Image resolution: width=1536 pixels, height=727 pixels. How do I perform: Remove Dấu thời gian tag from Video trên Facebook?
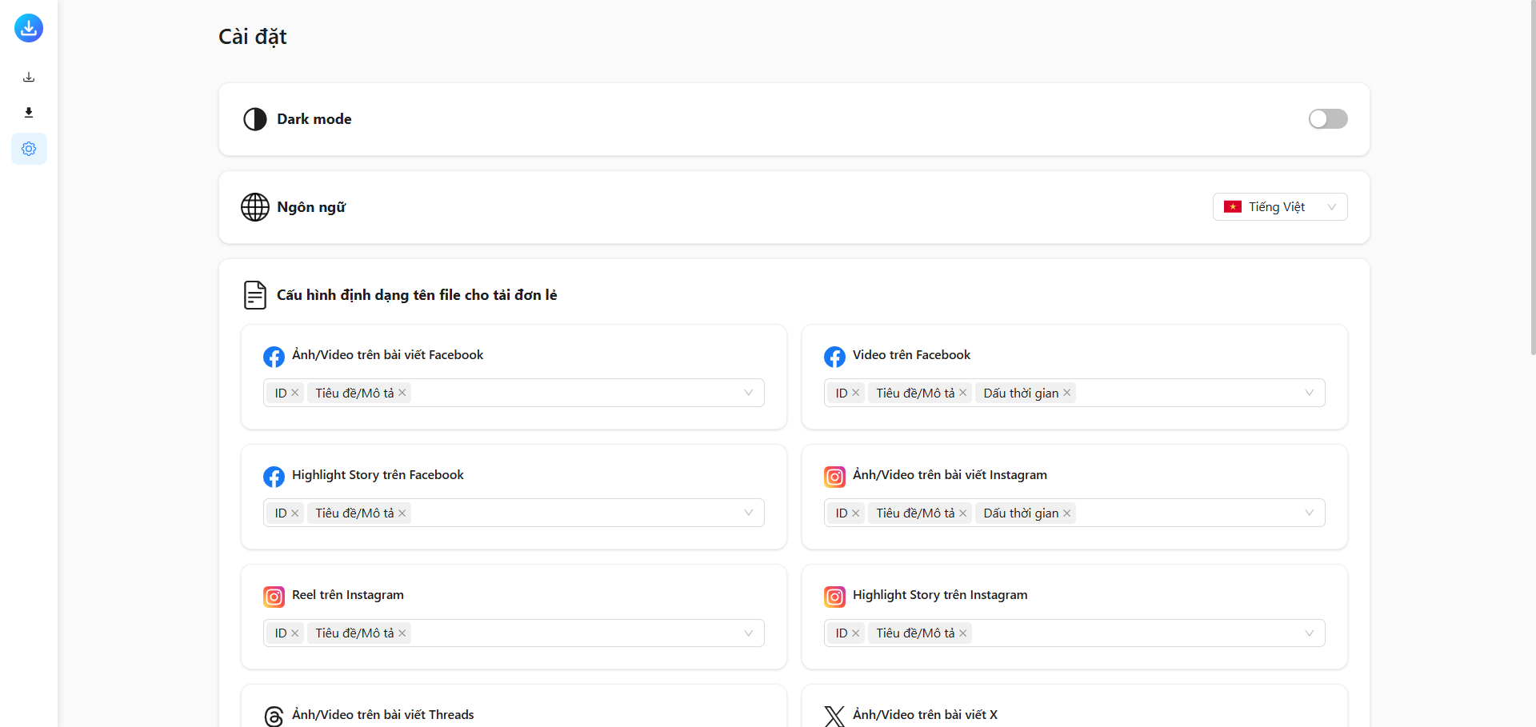1067,393
